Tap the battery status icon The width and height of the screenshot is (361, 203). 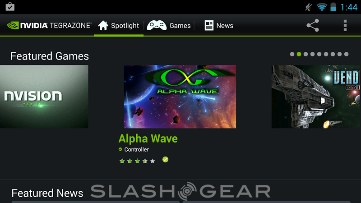333,7
